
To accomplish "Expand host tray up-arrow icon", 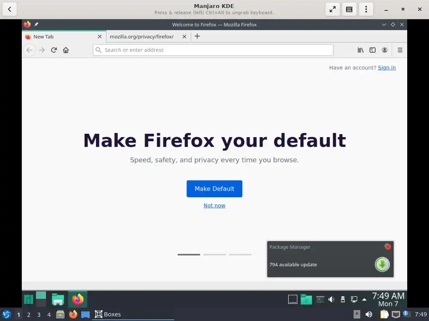I will [x=357, y=314].
